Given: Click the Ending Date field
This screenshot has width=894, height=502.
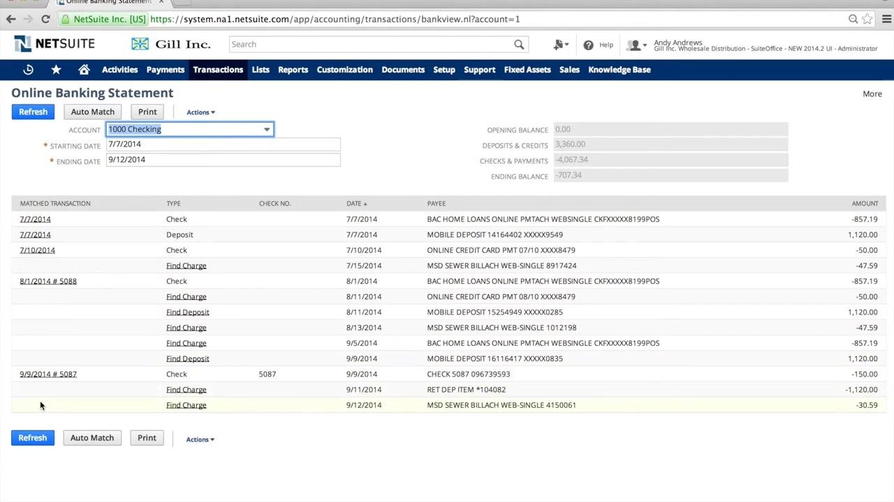Looking at the screenshot, I should point(223,160).
